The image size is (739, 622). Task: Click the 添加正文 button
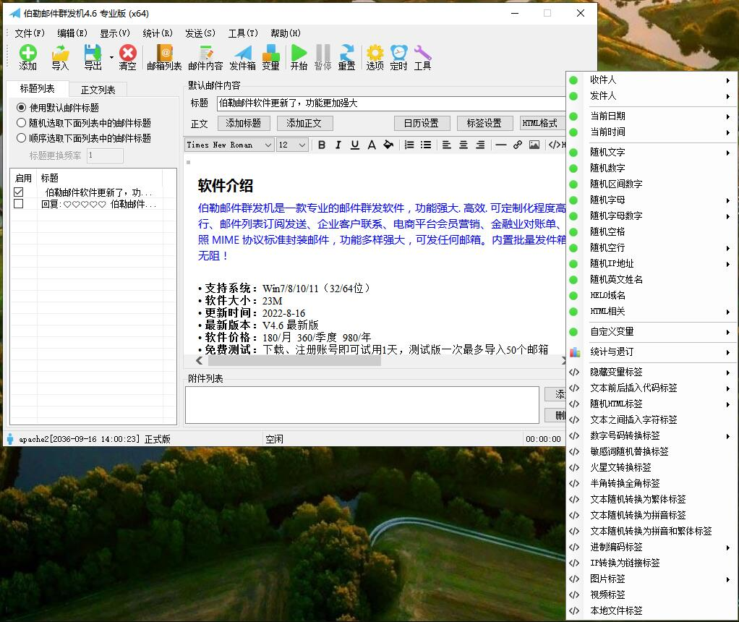tap(304, 123)
